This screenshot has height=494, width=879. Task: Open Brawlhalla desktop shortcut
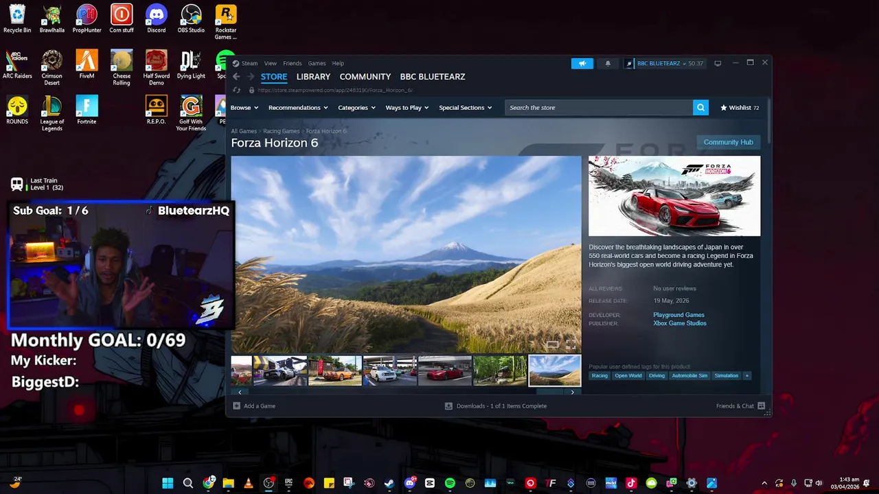52,19
